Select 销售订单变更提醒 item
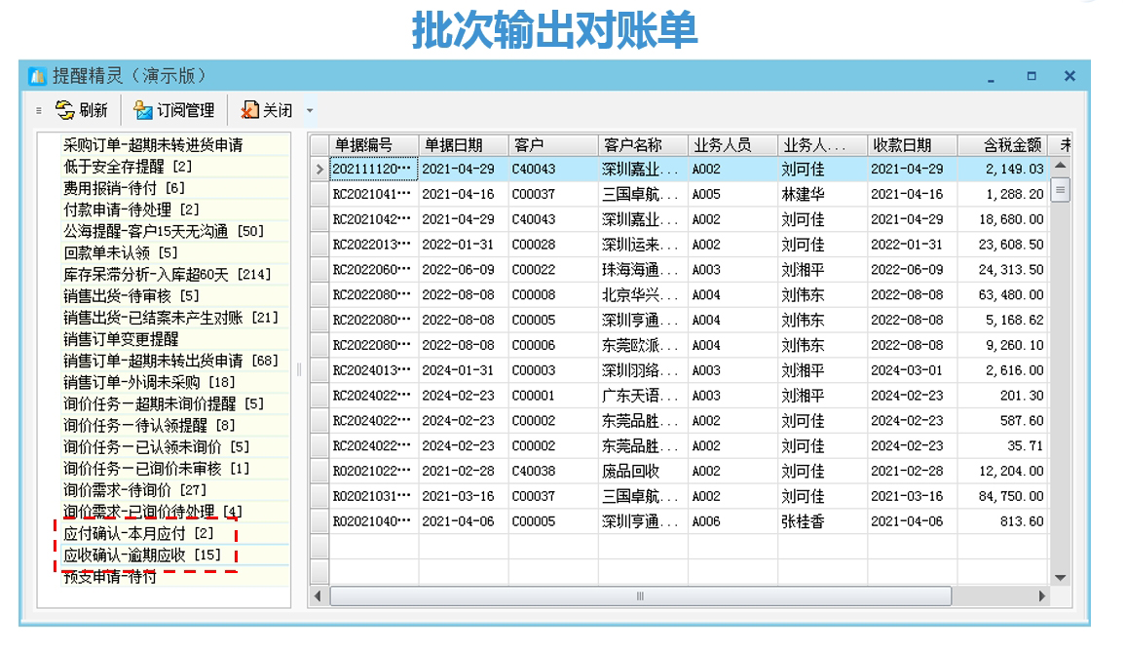The width and height of the screenshot is (1126, 651). click(121, 339)
